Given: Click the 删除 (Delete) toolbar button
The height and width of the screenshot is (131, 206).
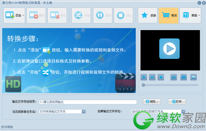Looking at the screenshot, I should pyautogui.click(x=36, y=16).
